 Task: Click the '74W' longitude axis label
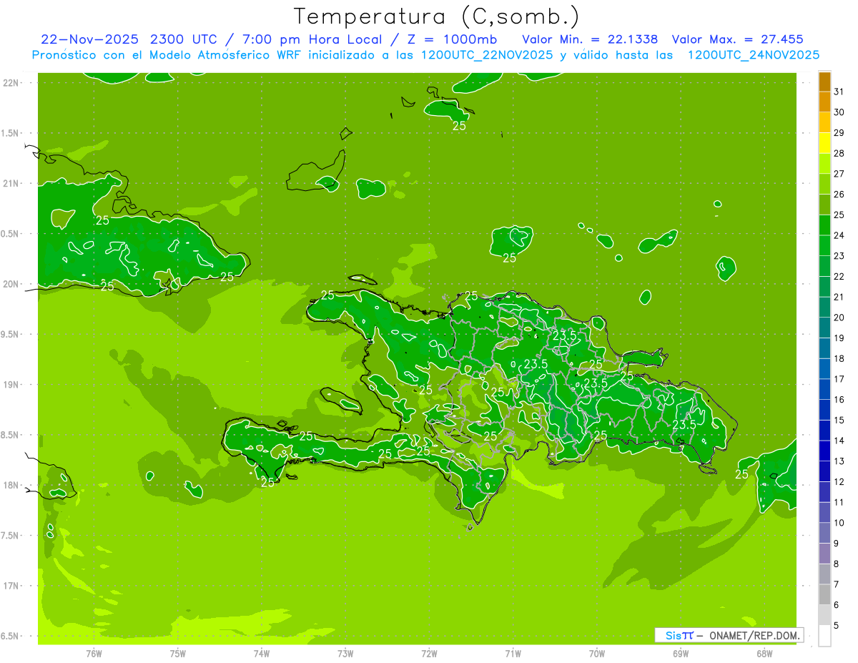tap(262, 653)
